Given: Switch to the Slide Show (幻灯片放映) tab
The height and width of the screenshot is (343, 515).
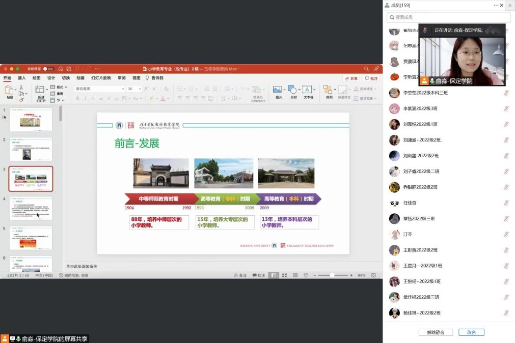Looking at the screenshot, I should coord(101,78).
